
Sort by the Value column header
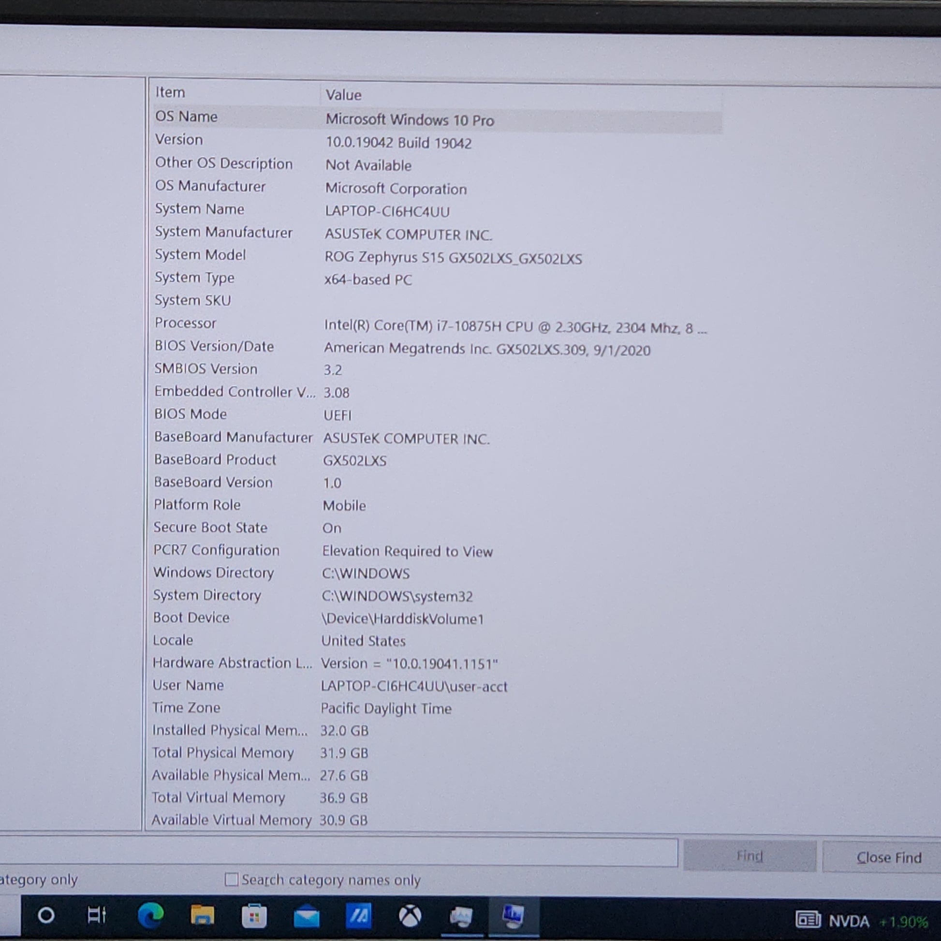click(x=343, y=95)
